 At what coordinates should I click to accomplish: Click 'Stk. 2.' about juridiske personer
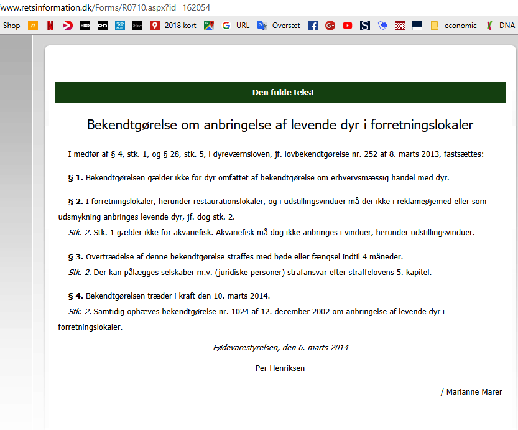pos(80,273)
